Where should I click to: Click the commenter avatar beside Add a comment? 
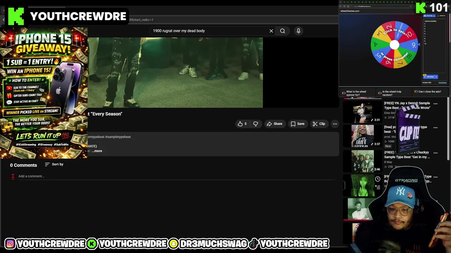pos(13,176)
